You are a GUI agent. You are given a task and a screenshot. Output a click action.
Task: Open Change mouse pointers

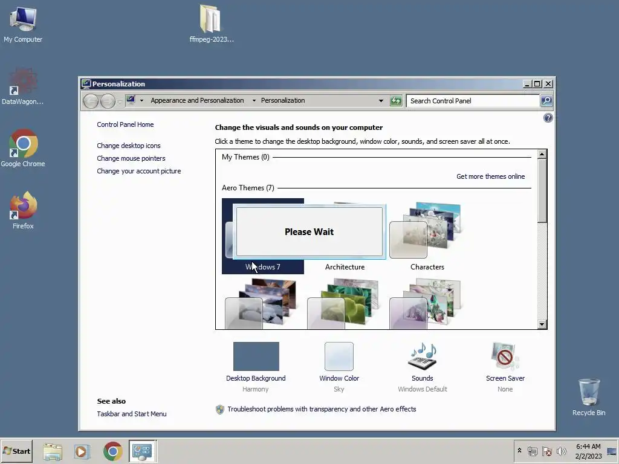[131, 158]
